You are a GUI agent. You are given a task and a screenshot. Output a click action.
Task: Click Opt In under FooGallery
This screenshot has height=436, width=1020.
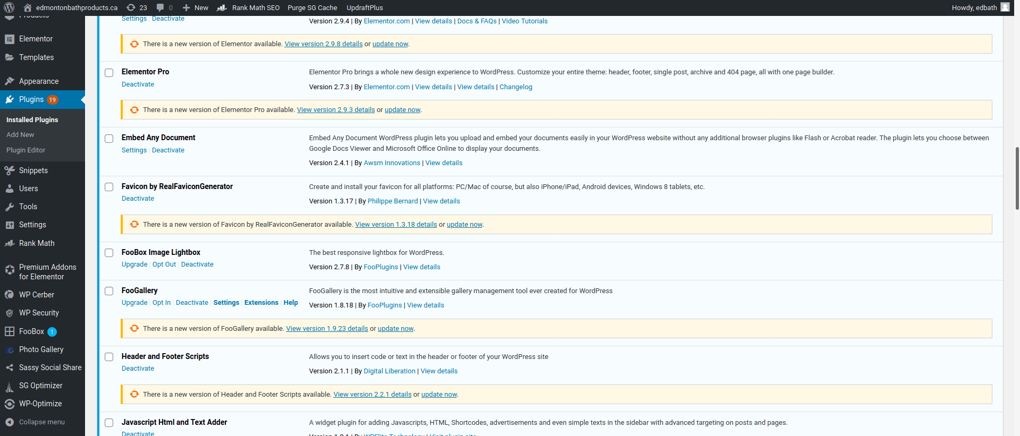(162, 303)
